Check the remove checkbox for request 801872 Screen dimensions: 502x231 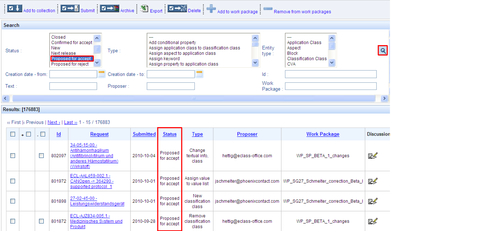42,221
